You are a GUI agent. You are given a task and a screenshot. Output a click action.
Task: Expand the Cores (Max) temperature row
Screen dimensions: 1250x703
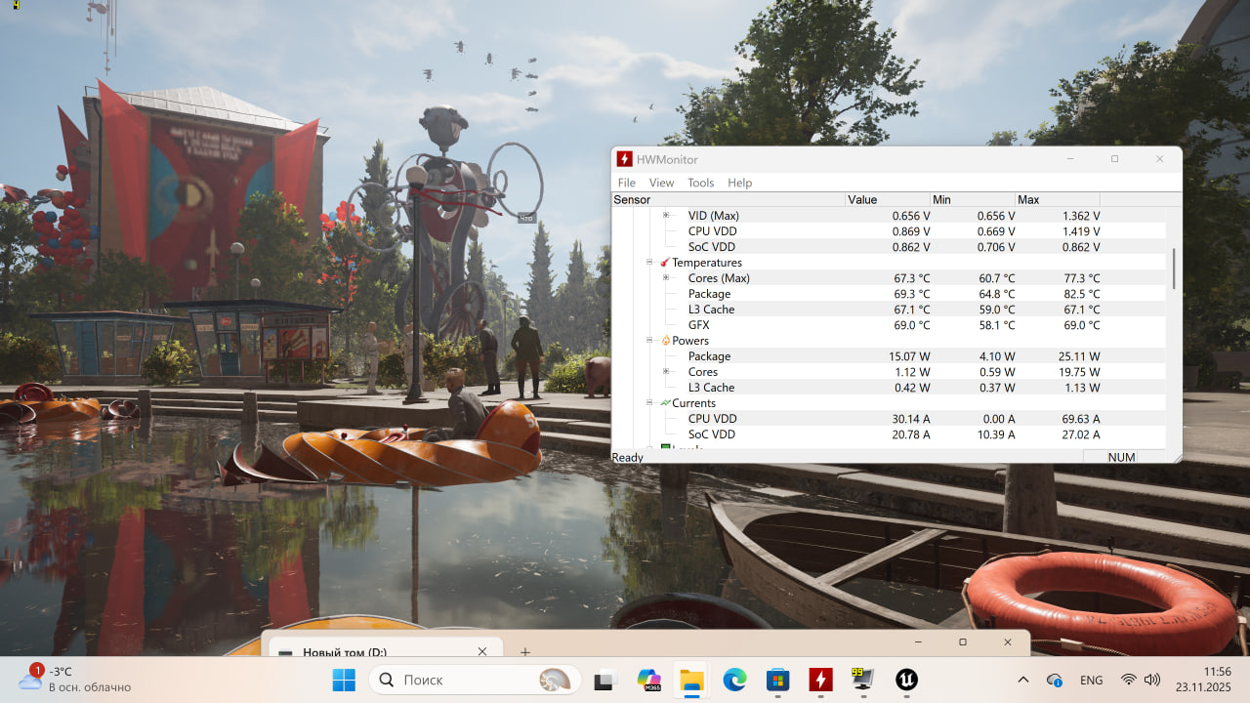(x=666, y=278)
